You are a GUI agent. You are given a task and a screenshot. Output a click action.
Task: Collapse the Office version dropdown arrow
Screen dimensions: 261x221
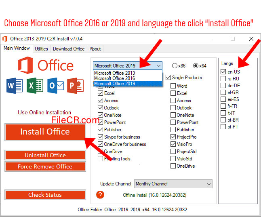[x=159, y=66]
